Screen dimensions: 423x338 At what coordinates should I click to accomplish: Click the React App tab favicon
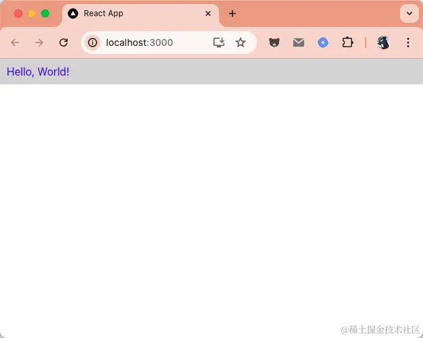[x=73, y=13]
